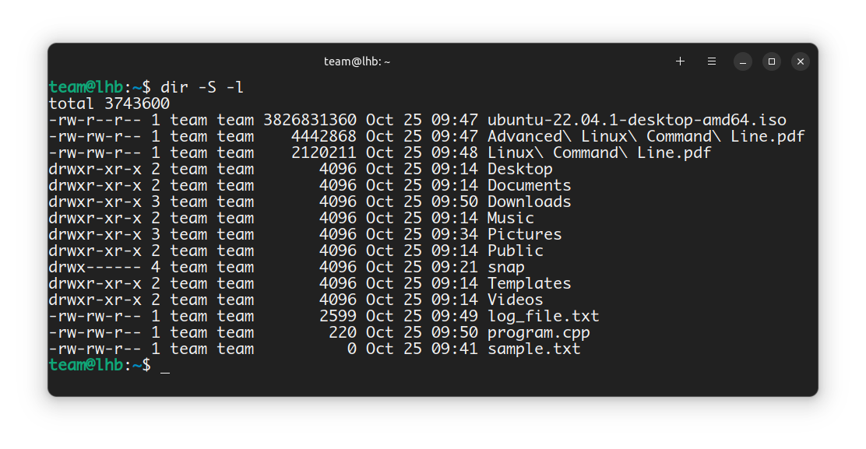Open a new terminal tab
The height and width of the screenshot is (449, 866).
680,61
